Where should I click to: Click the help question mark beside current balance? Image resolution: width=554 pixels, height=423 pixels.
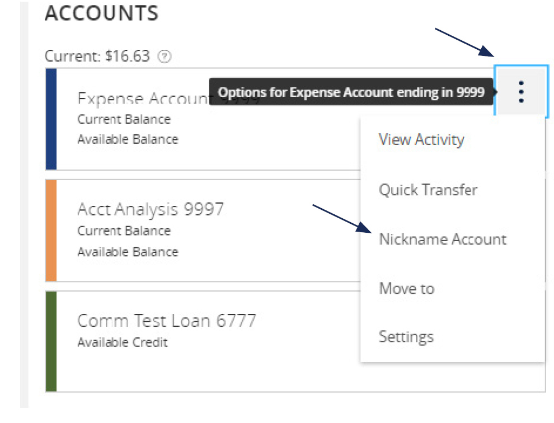click(165, 56)
